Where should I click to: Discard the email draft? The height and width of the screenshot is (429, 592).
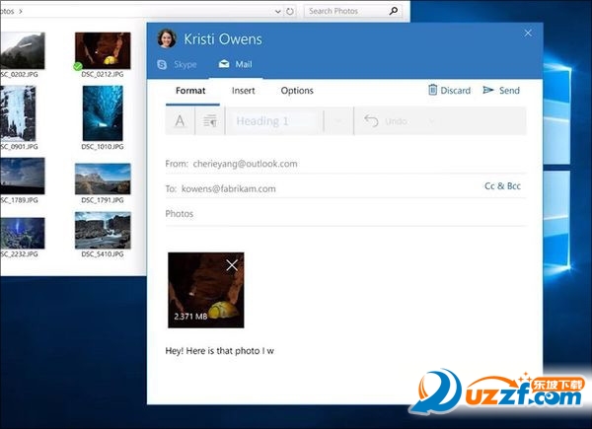coord(449,91)
